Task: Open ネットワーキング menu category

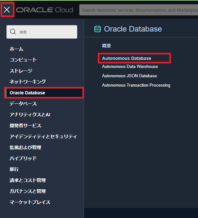Action: [28, 81]
